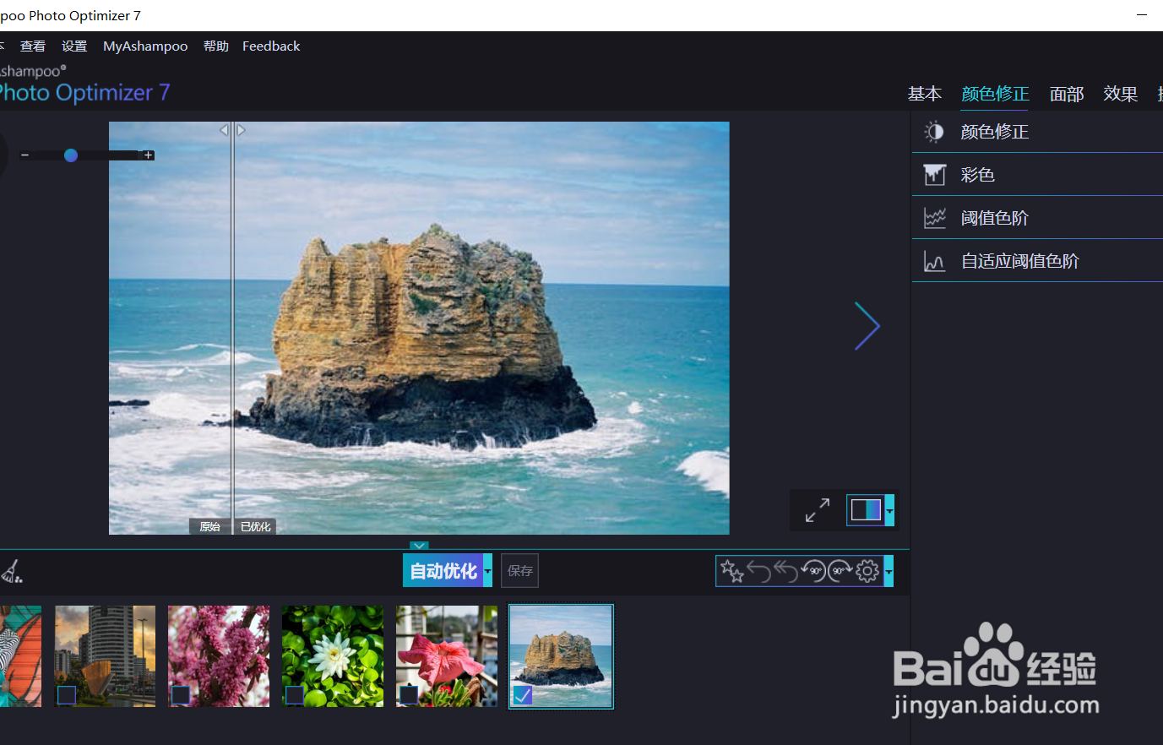Switch to the 颜色修正 tab

pyautogui.click(x=995, y=94)
